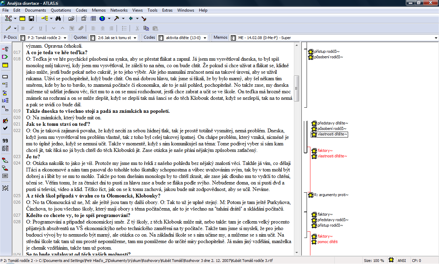This screenshot has height=264, width=439.
Task: Open the Extras menu
Action: click(x=167, y=10)
